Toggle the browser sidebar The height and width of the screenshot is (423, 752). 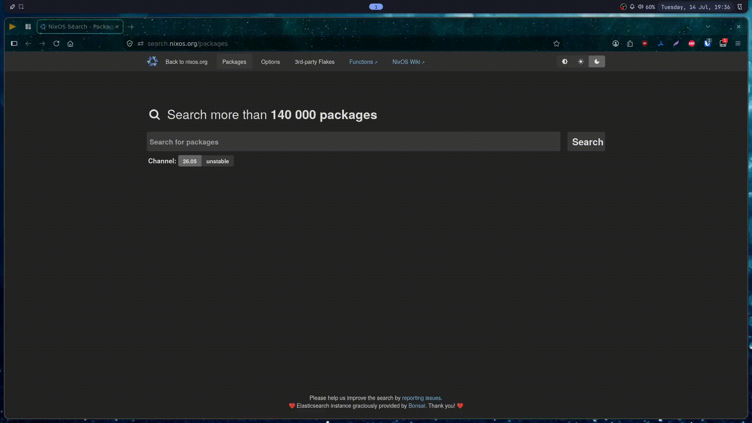point(14,43)
